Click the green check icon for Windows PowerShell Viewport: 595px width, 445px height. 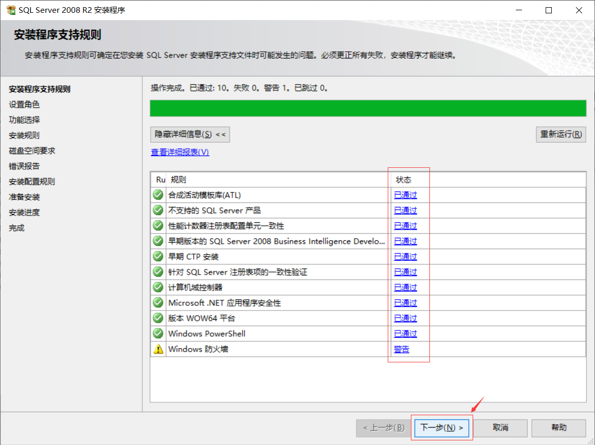pos(158,333)
